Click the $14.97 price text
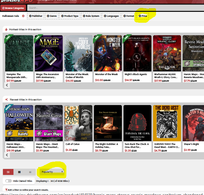 [128, 80]
